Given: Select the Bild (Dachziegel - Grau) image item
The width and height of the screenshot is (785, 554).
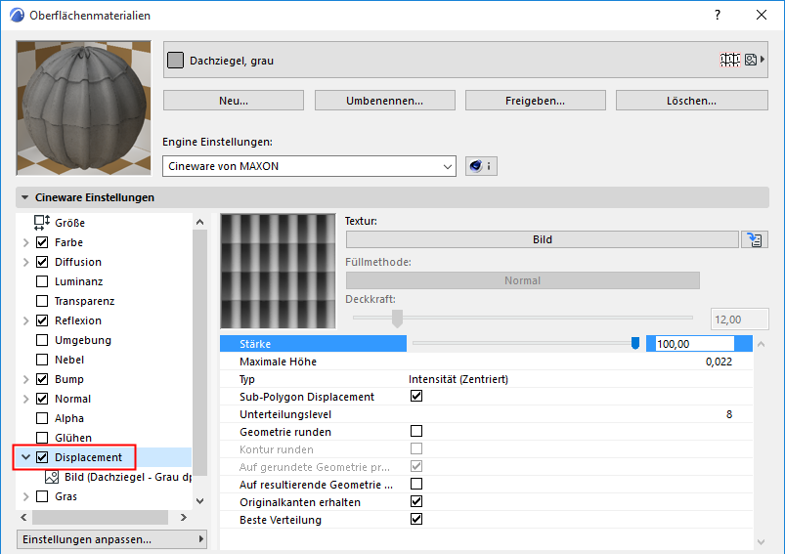Looking at the screenshot, I should (118, 477).
